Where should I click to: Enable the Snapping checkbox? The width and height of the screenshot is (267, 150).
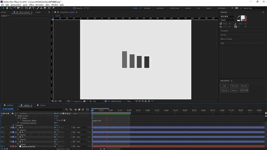[74, 8]
